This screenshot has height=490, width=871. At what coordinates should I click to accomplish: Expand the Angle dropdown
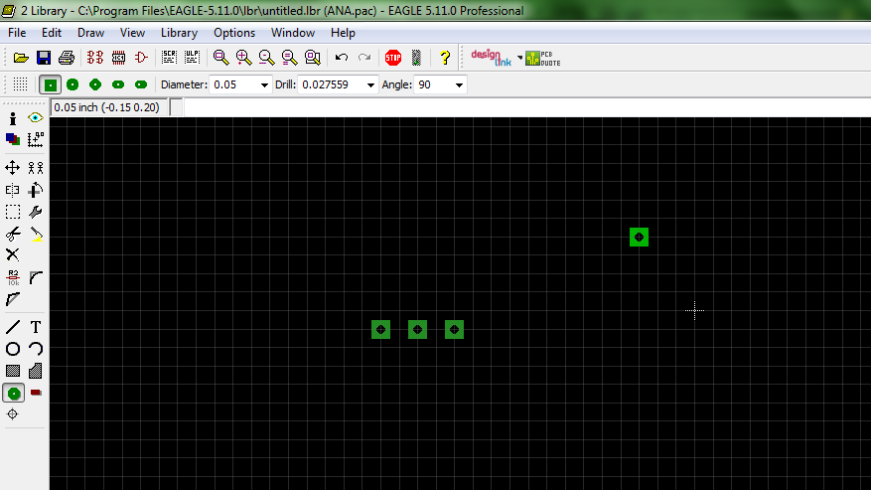point(459,85)
